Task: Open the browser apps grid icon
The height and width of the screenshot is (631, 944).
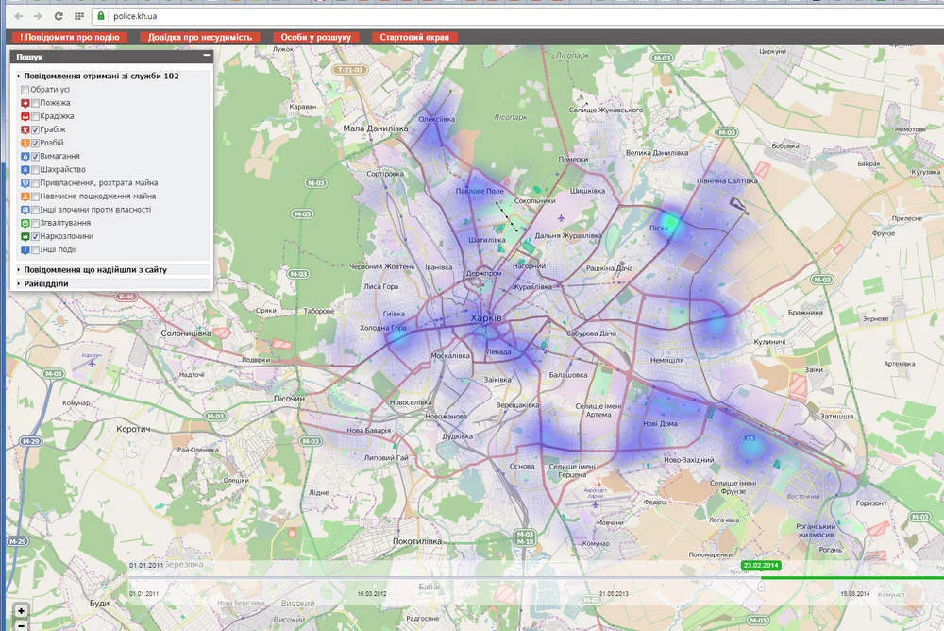Action: (79, 16)
